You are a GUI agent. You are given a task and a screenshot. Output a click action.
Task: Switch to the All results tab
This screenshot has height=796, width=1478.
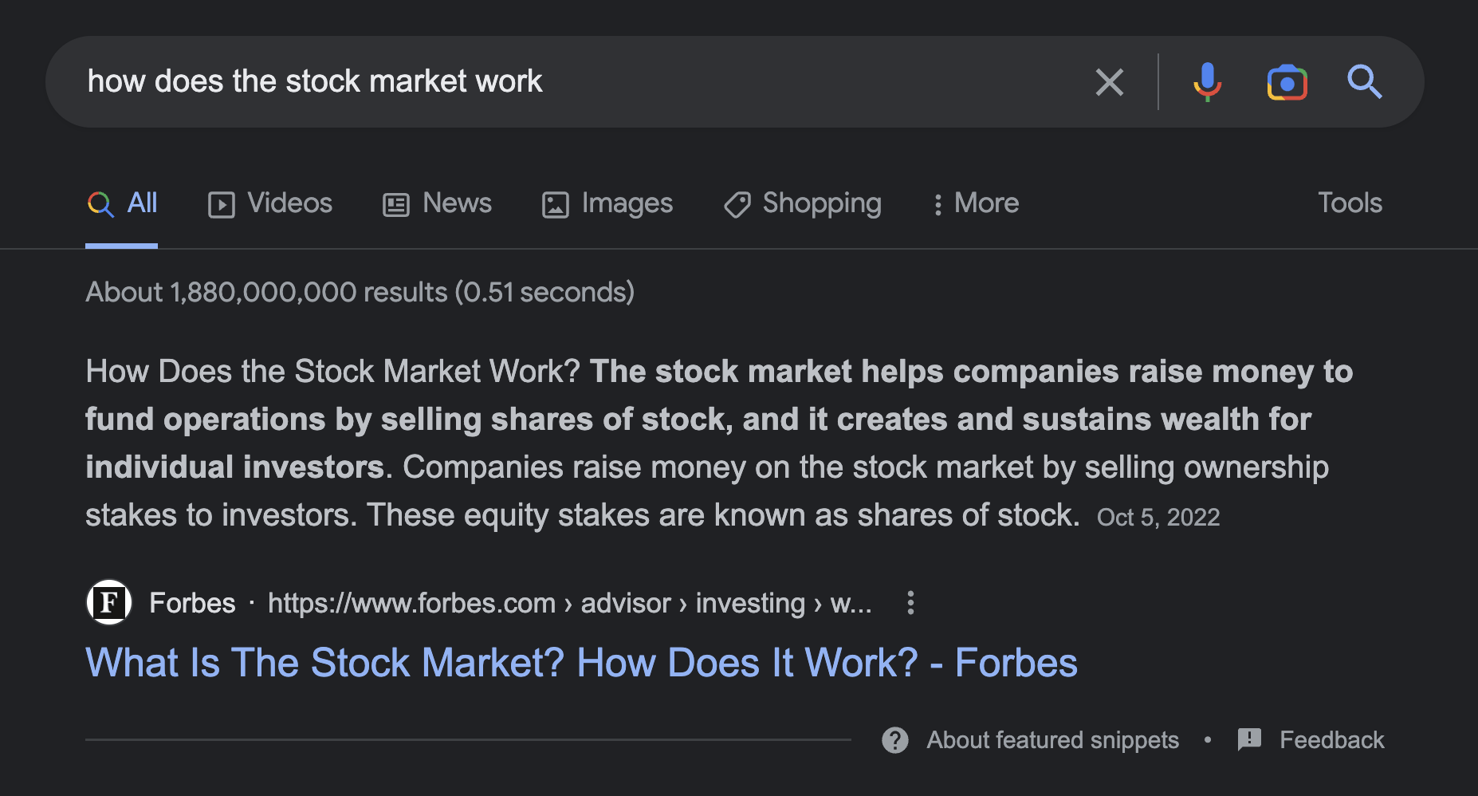[132, 204]
